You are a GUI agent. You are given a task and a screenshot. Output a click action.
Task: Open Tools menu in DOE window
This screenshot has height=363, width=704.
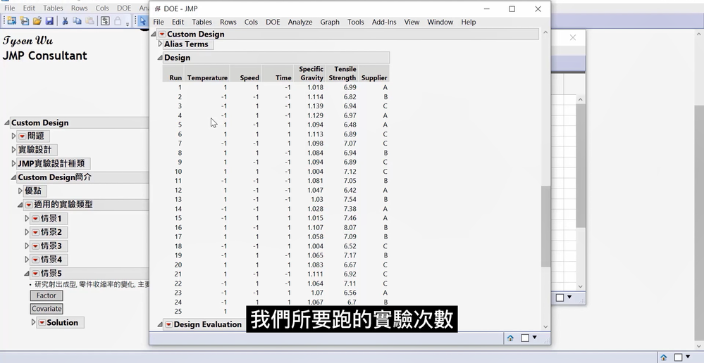pyautogui.click(x=355, y=22)
